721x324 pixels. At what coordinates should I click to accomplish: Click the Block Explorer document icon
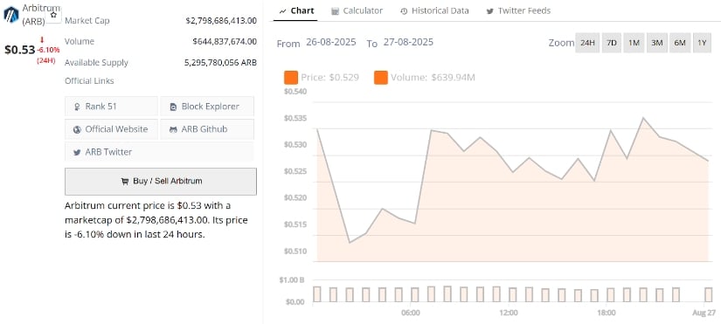pos(173,107)
